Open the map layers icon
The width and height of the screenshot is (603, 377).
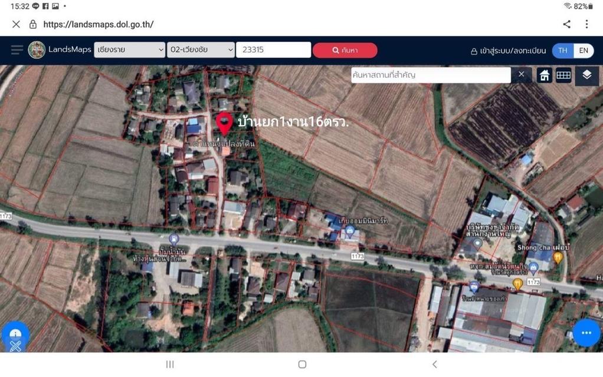pyautogui.click(x=587, y=75)
